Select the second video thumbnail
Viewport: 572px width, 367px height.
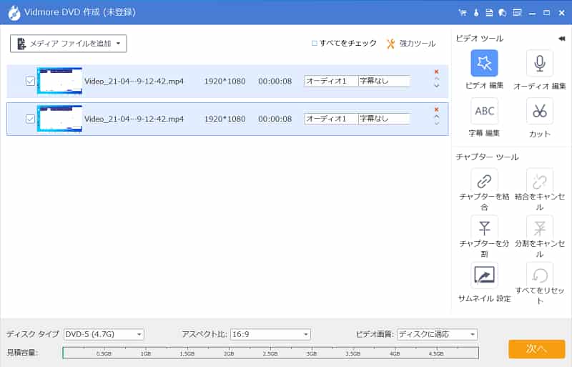tap(59, 119)
